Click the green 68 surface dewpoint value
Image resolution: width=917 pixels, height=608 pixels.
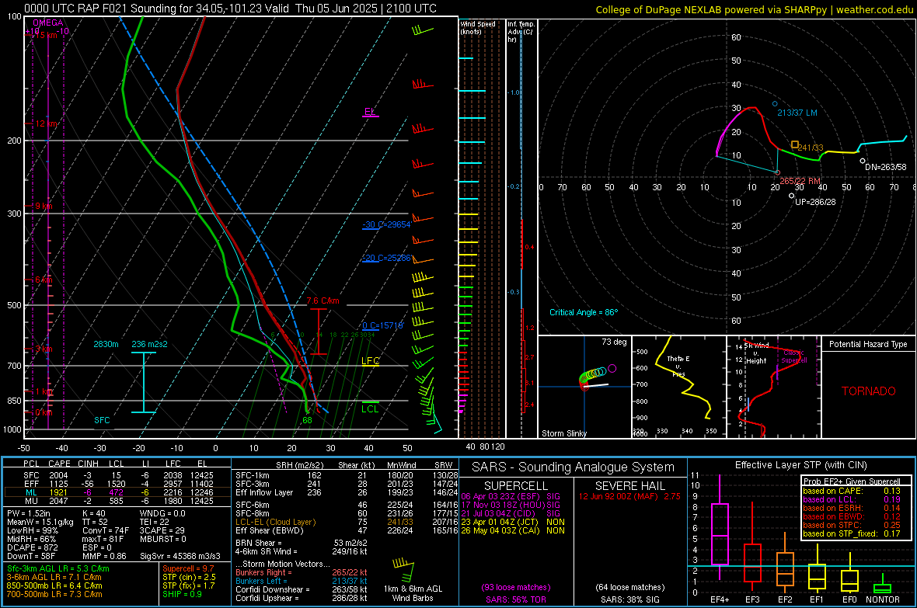coord(307,420)
